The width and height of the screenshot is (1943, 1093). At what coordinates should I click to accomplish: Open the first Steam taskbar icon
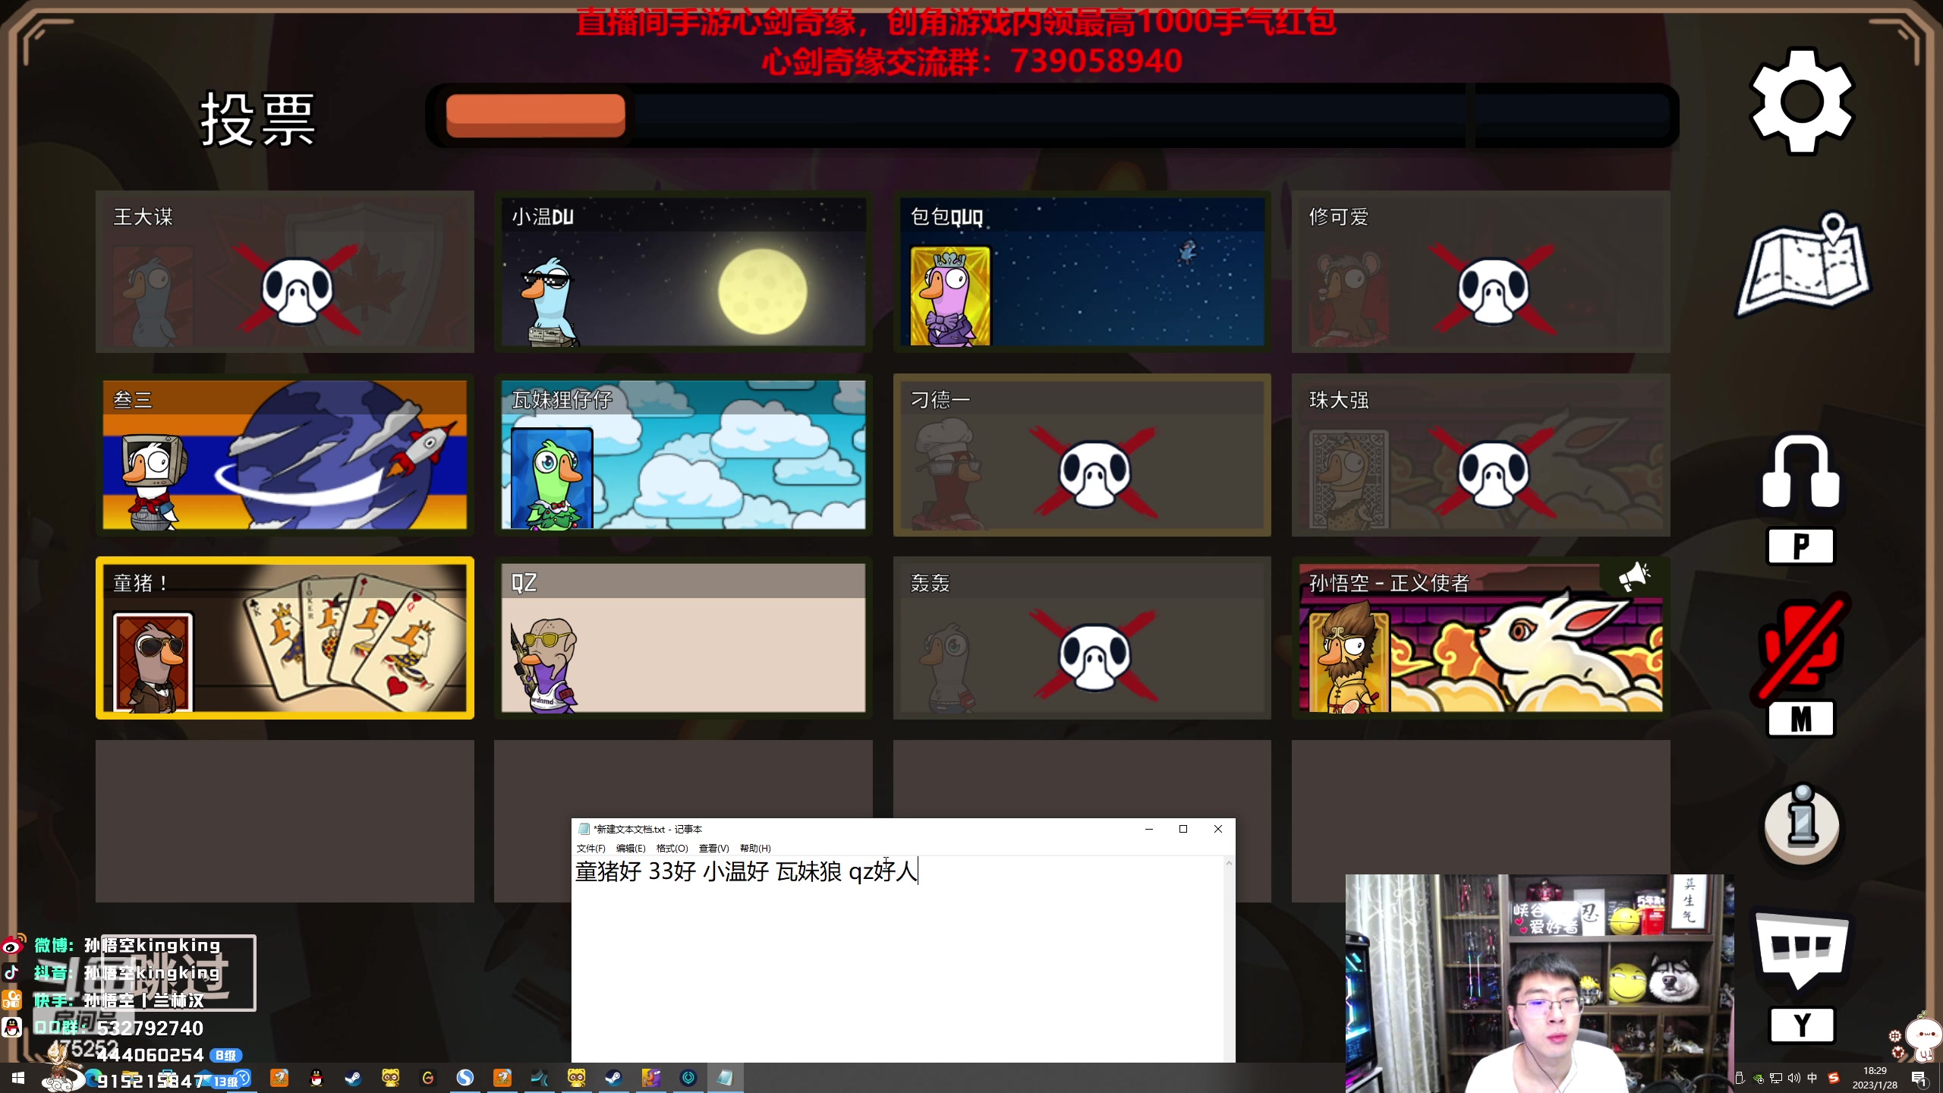tap(354, 1078)
